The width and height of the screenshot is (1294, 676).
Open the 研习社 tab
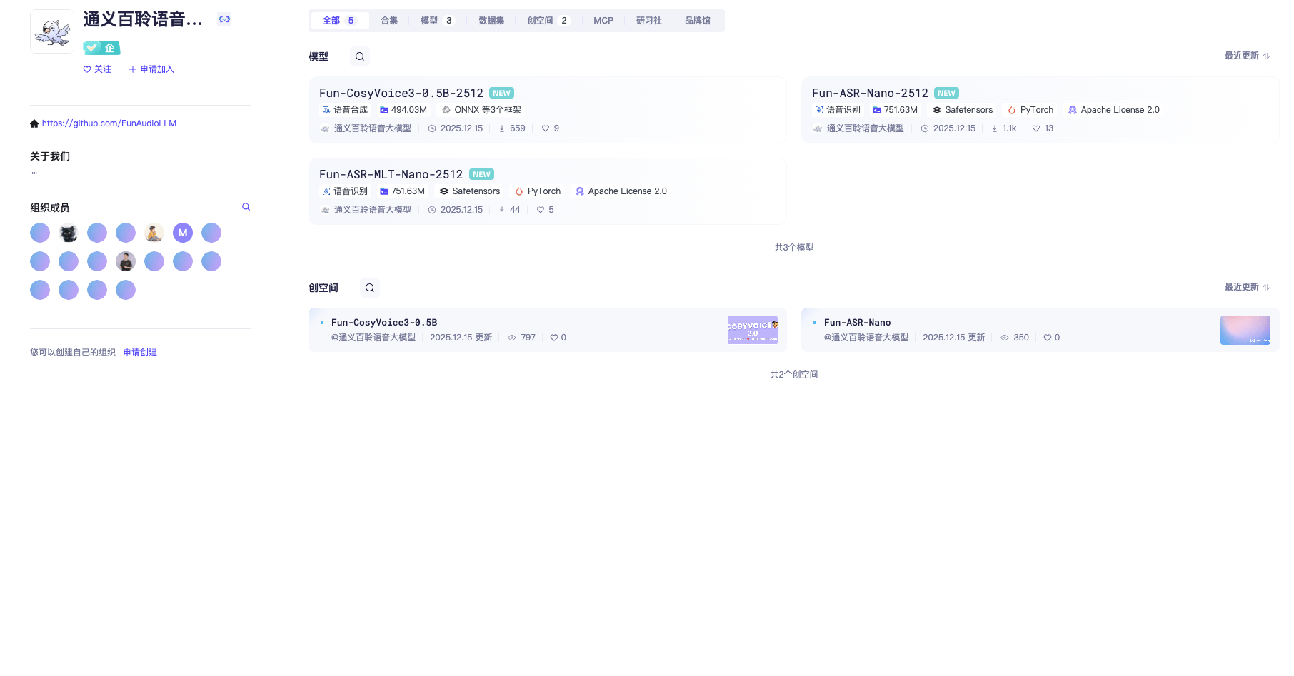pos(649,21)
